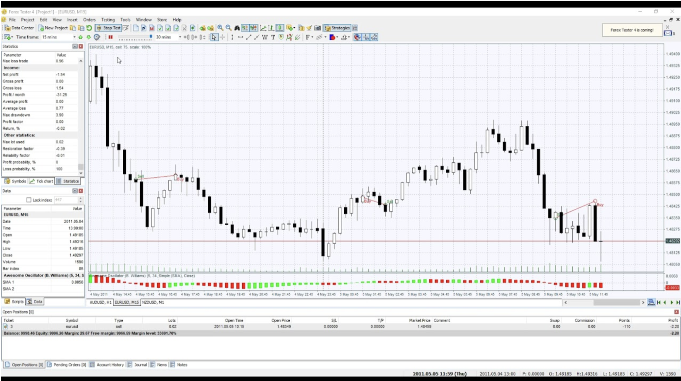Viewport: 681px width, 381px height.
Task: Toggle the Stop Test button
Action: click(x=109, y=28)
